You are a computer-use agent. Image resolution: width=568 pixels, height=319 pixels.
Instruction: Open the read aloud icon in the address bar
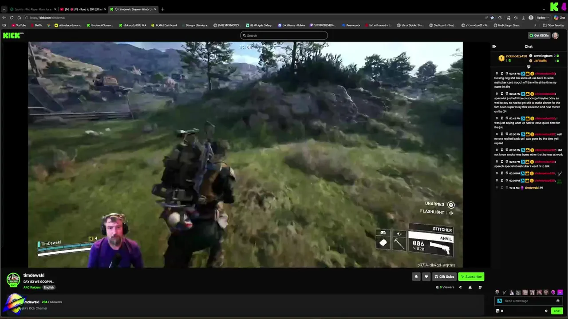486,18
